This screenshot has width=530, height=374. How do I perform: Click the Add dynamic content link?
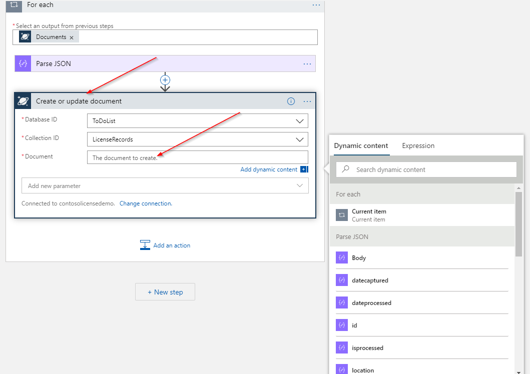pos(269,169)
